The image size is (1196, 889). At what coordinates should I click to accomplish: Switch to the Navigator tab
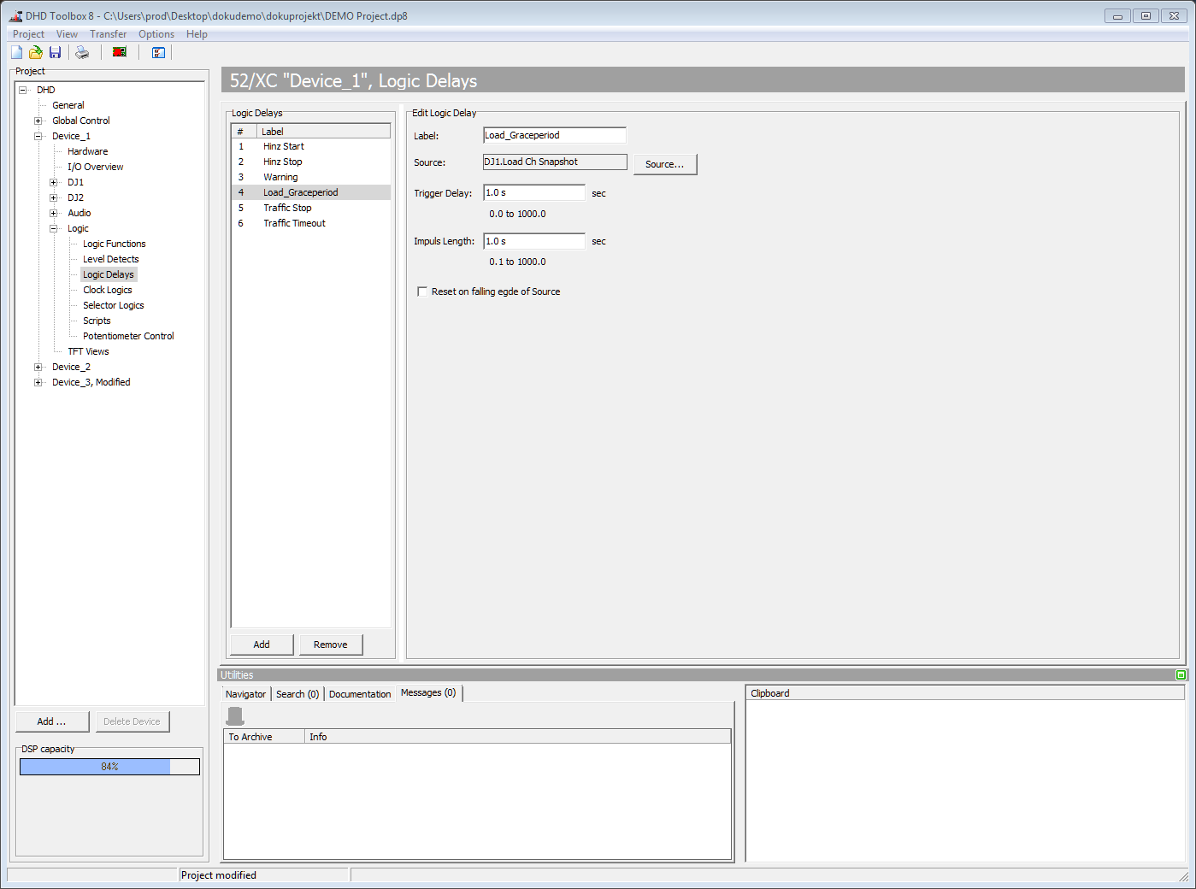coord(245,694)
